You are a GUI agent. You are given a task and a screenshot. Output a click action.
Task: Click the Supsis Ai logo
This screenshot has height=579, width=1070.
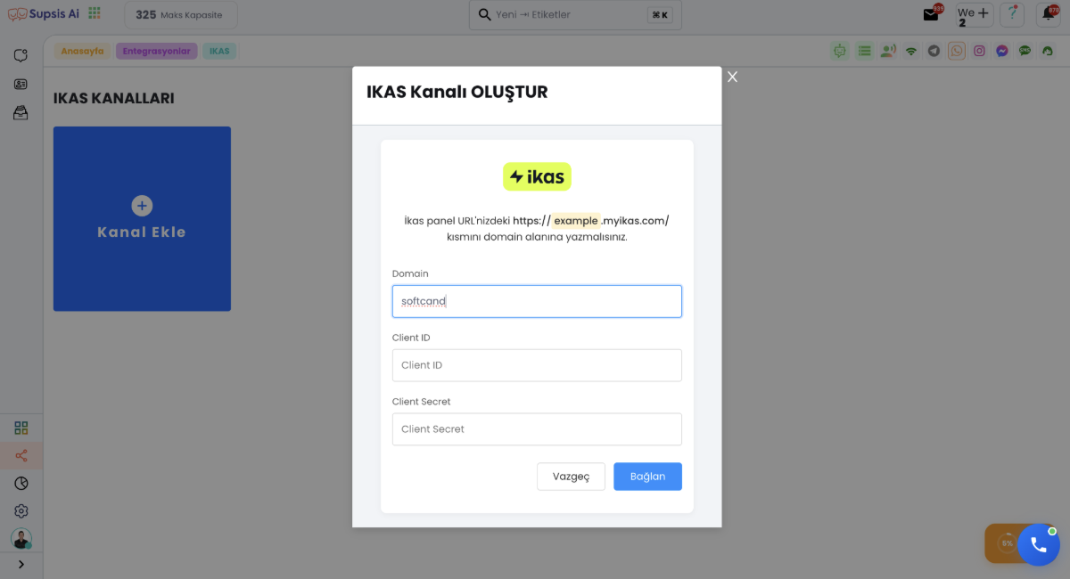tap(43, 14)
